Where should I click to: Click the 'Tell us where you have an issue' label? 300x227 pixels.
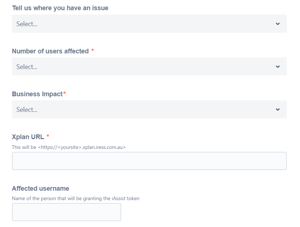point(60,8)
